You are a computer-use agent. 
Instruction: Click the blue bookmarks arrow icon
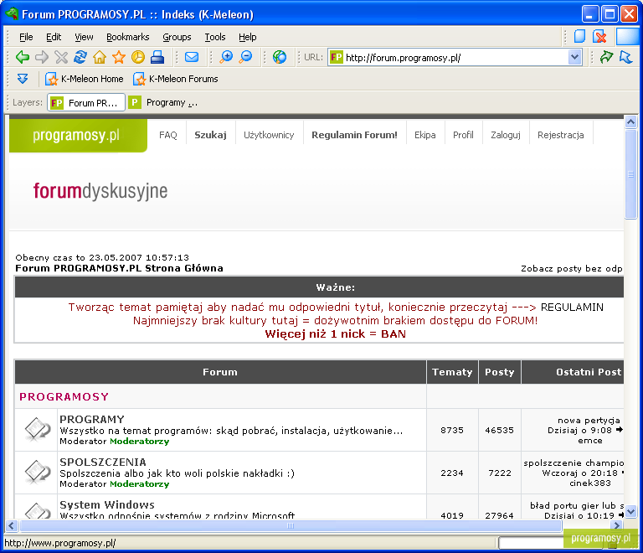click(x=23, y=79)
